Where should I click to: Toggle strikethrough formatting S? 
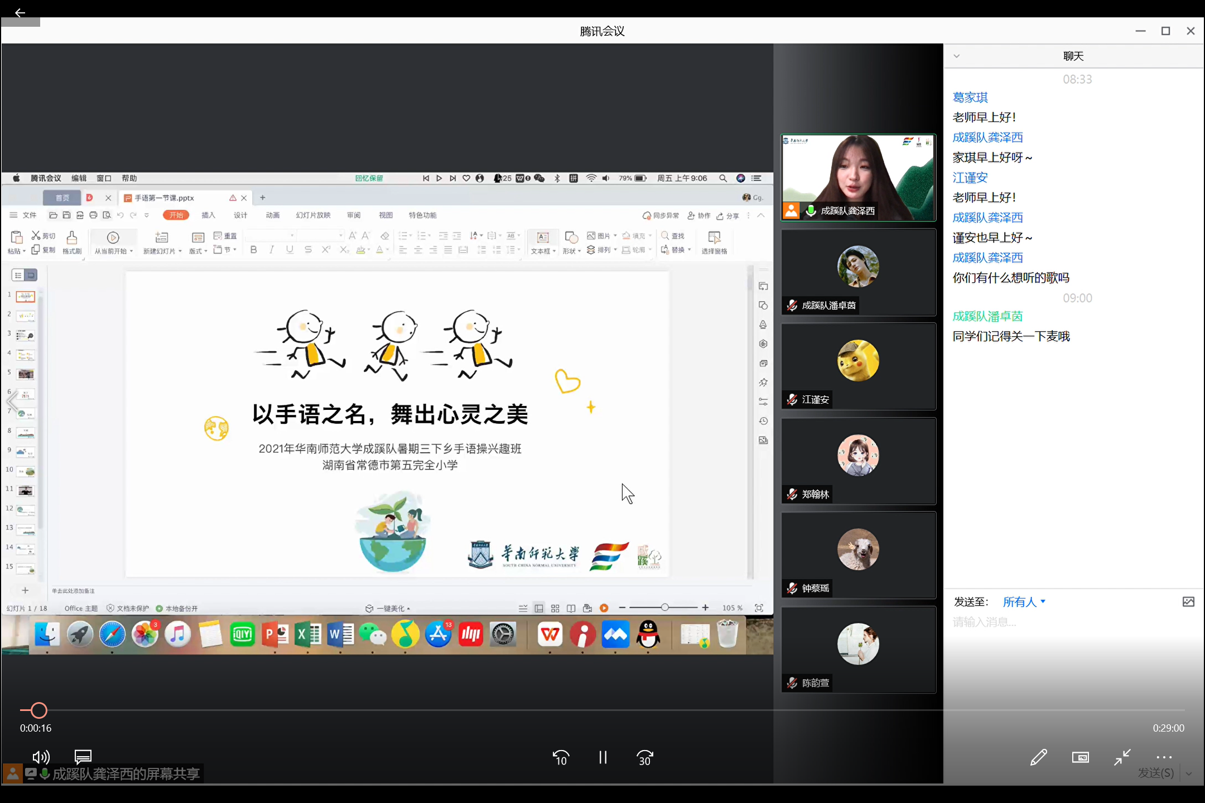click(x=308, y=250)
